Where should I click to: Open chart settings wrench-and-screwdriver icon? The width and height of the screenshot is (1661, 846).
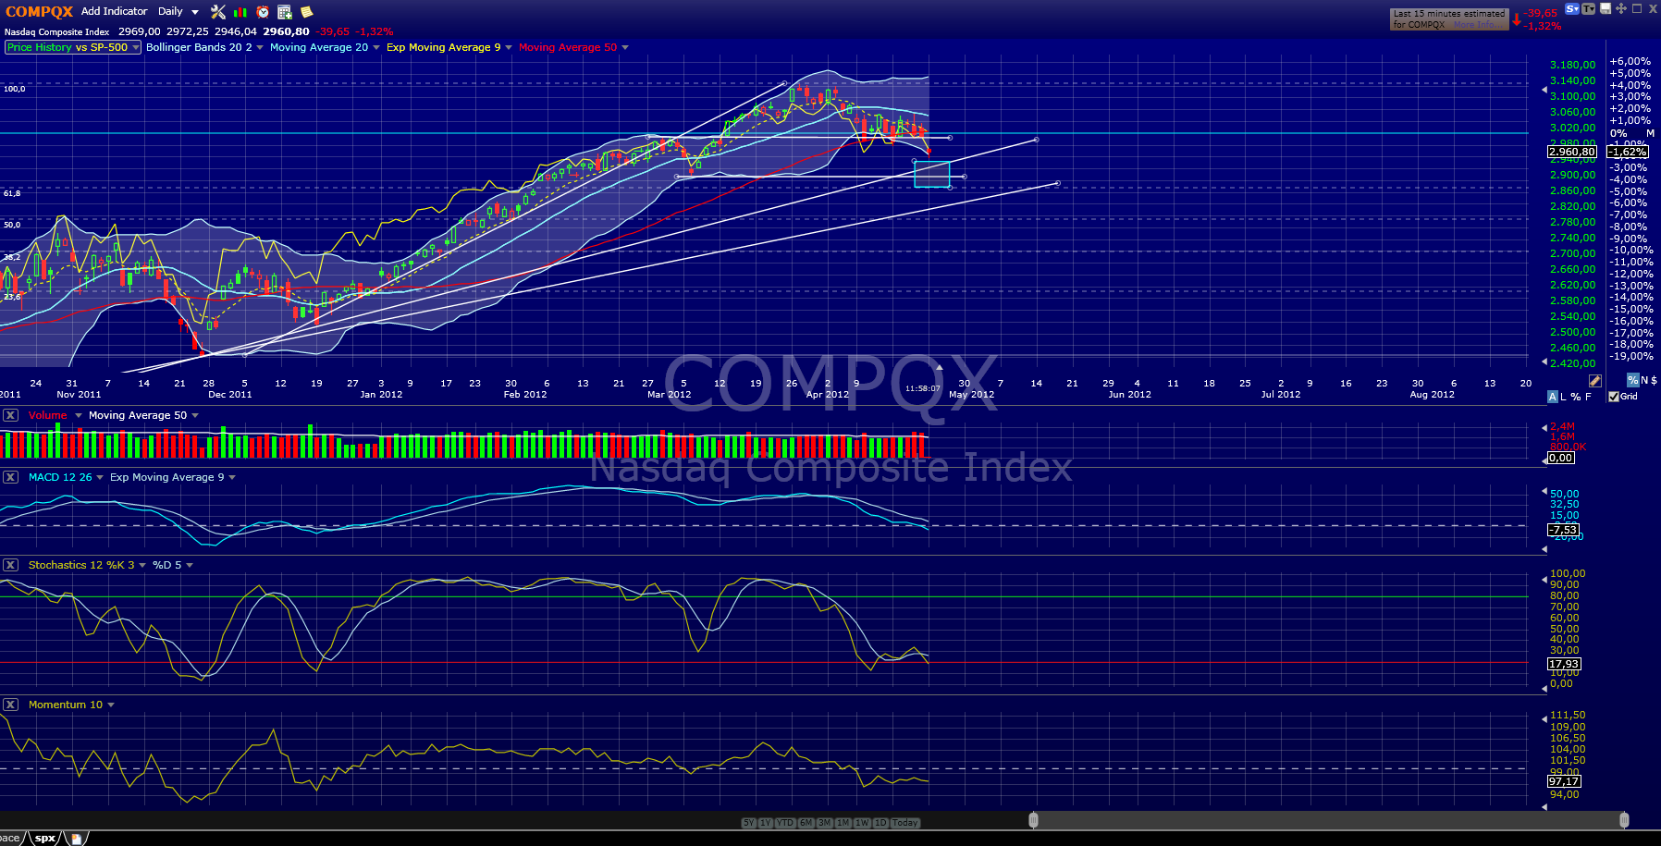click(x=218, y=12)
